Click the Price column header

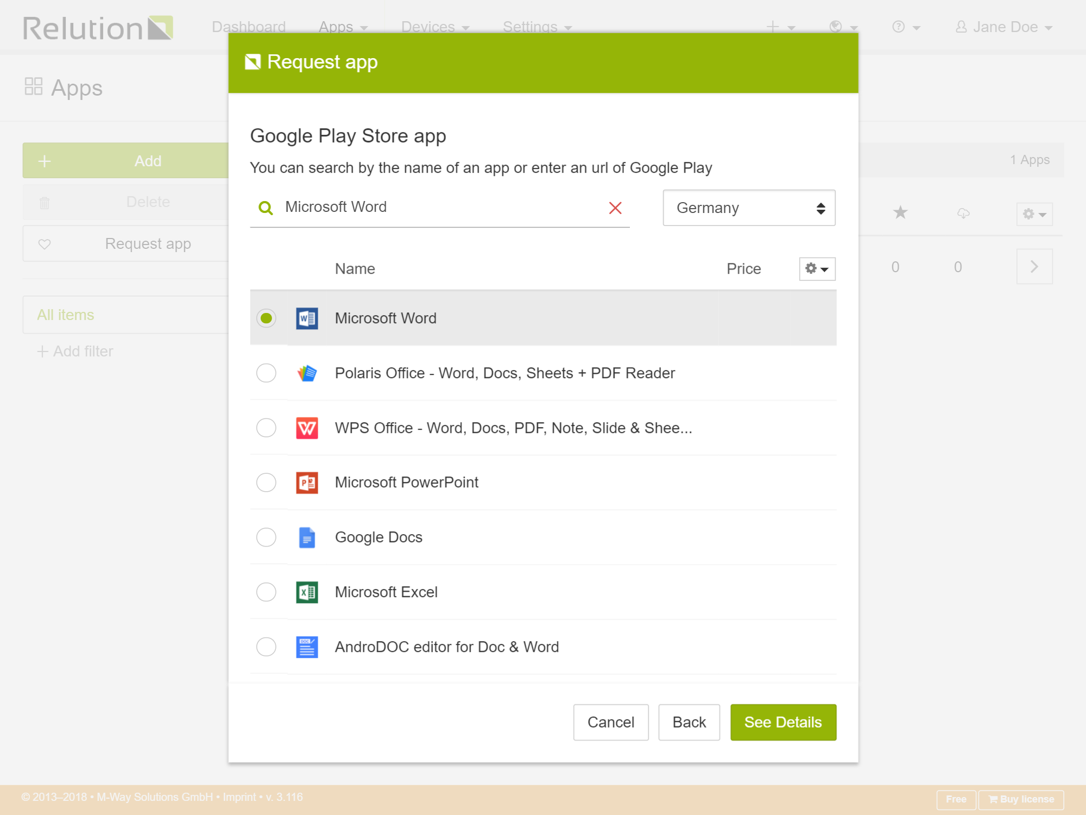(744, 269)
